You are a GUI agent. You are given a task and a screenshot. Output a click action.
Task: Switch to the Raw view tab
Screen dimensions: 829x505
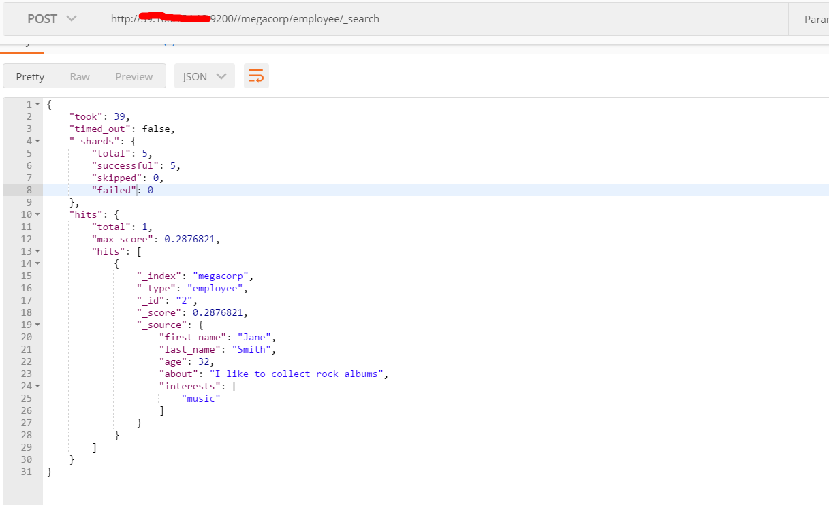[x=80, y=76]
